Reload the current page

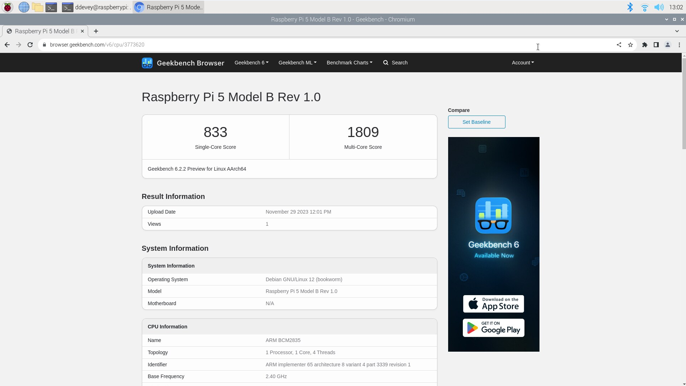30,45
